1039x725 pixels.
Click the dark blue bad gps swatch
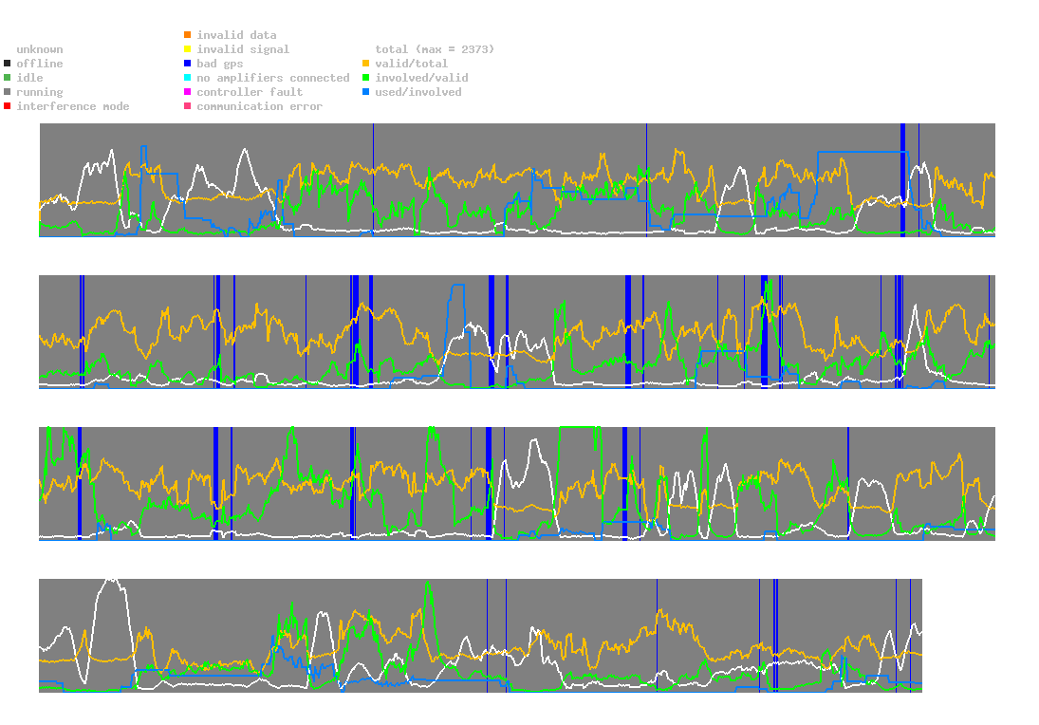tap(188, 64)
